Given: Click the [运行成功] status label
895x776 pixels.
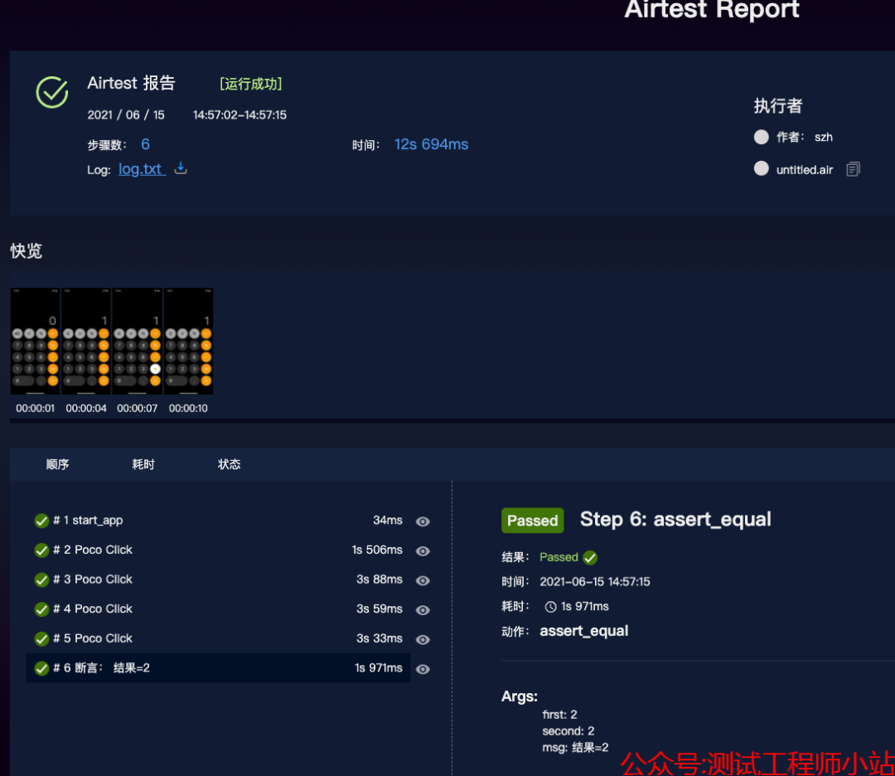Looking at the screenshot, I should [251, 84].
